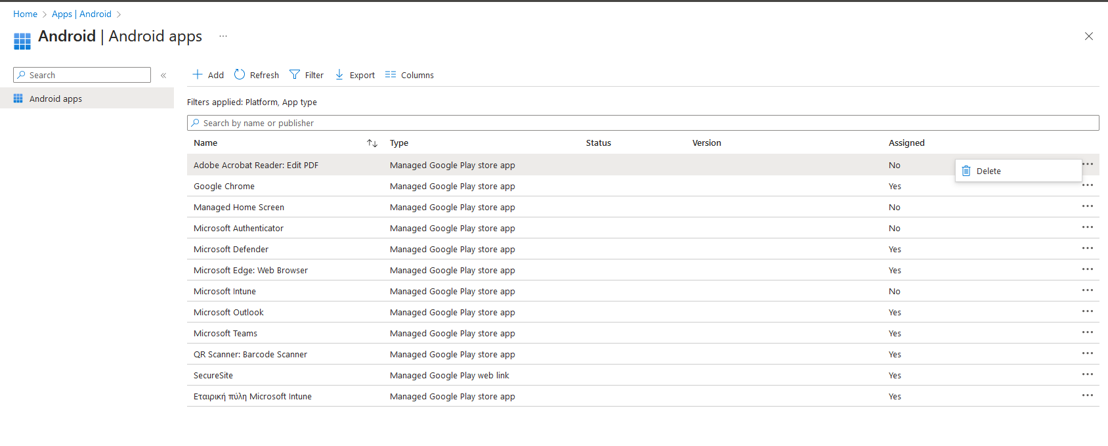Sort the list by Name arrows

pyautogui.click(x=372, y=143)
